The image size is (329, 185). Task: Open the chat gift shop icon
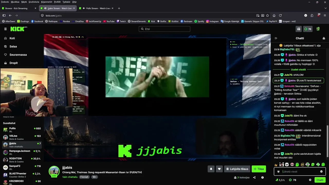[324, 38]
